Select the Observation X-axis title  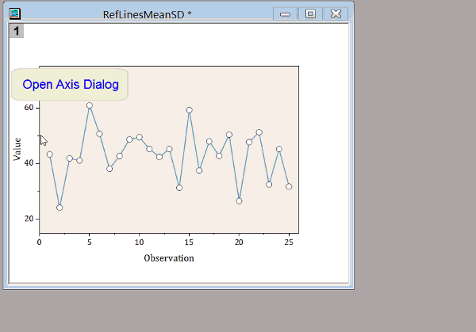168,258
